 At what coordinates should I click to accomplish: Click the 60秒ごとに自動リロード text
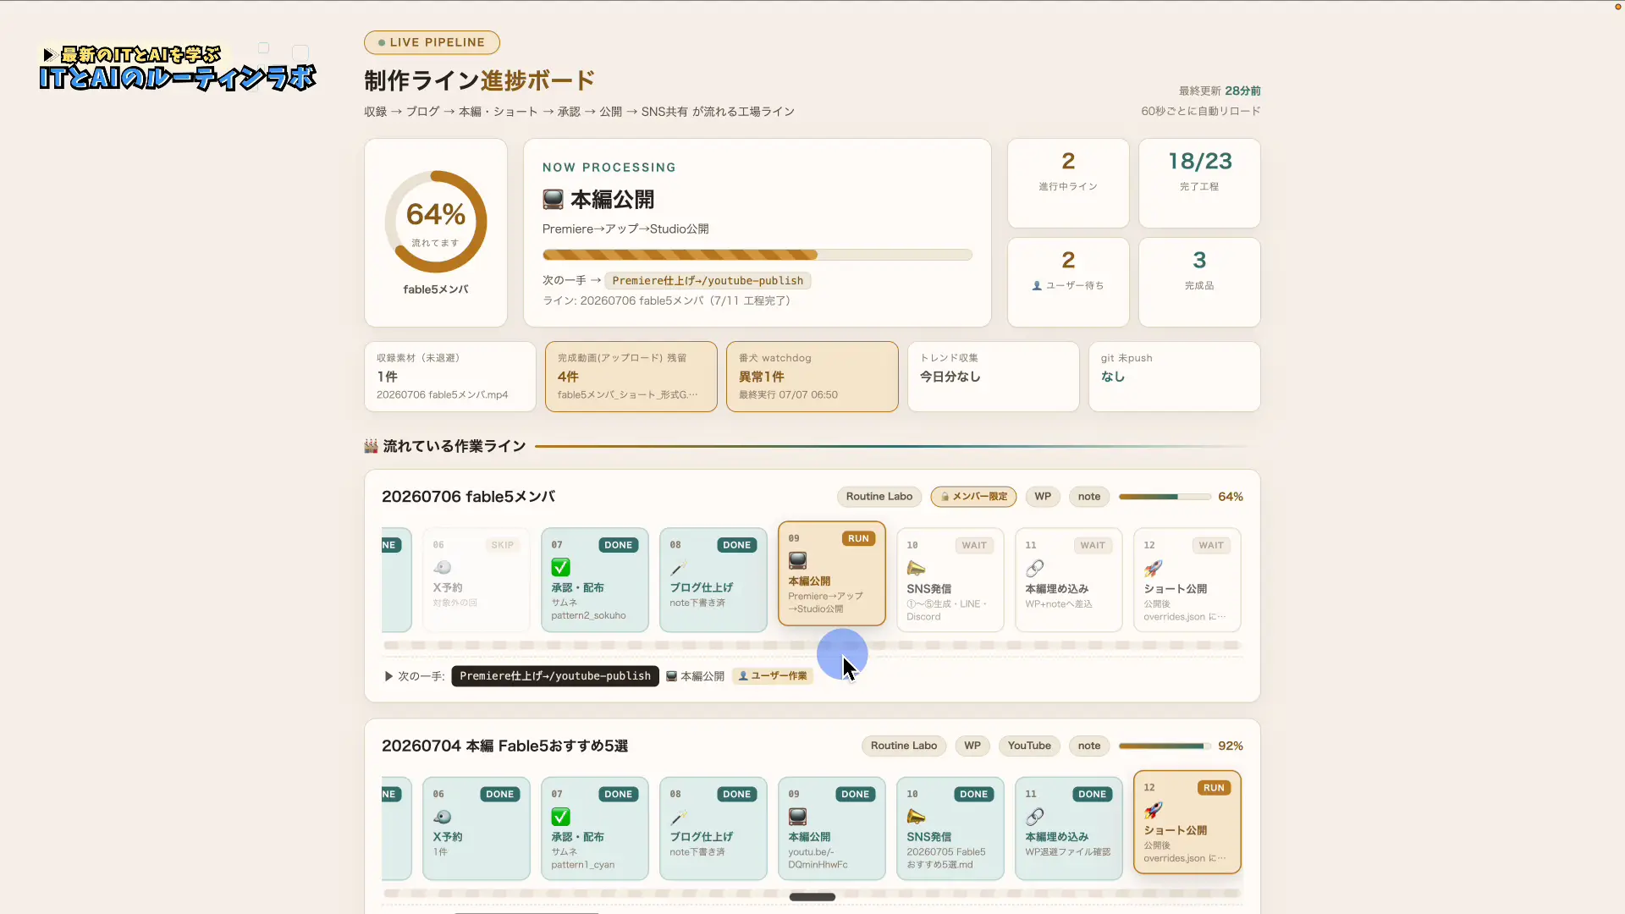tap(1201, 111)
